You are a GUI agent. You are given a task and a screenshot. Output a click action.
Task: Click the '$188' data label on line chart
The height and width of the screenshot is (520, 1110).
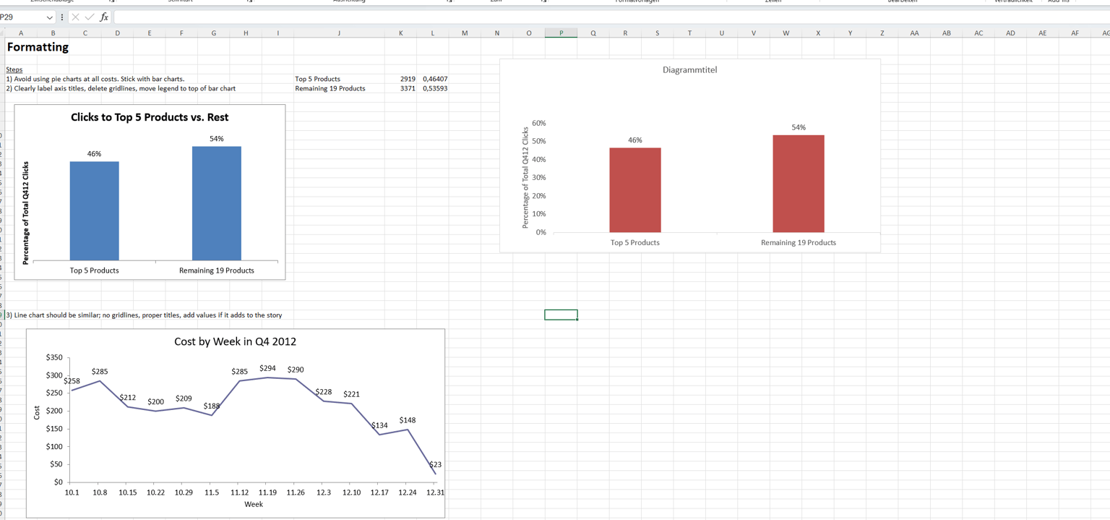click(212, 406)
